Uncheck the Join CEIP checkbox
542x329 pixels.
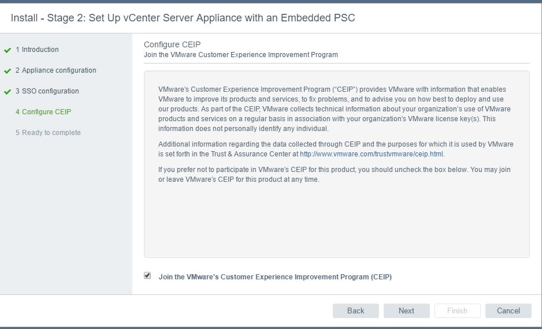point(147,275)
